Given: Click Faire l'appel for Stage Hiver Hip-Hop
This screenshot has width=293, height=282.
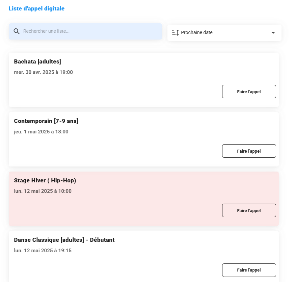Looking at the screenshot, I should (x=249, y=210).
